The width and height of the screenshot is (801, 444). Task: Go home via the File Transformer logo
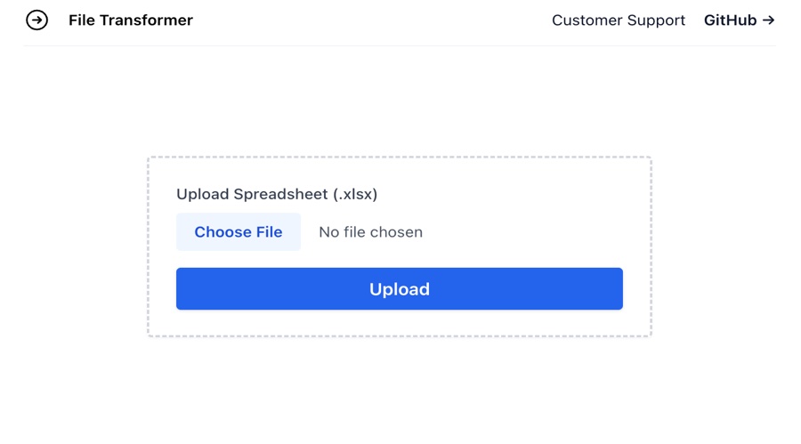[x=36, y=20]
